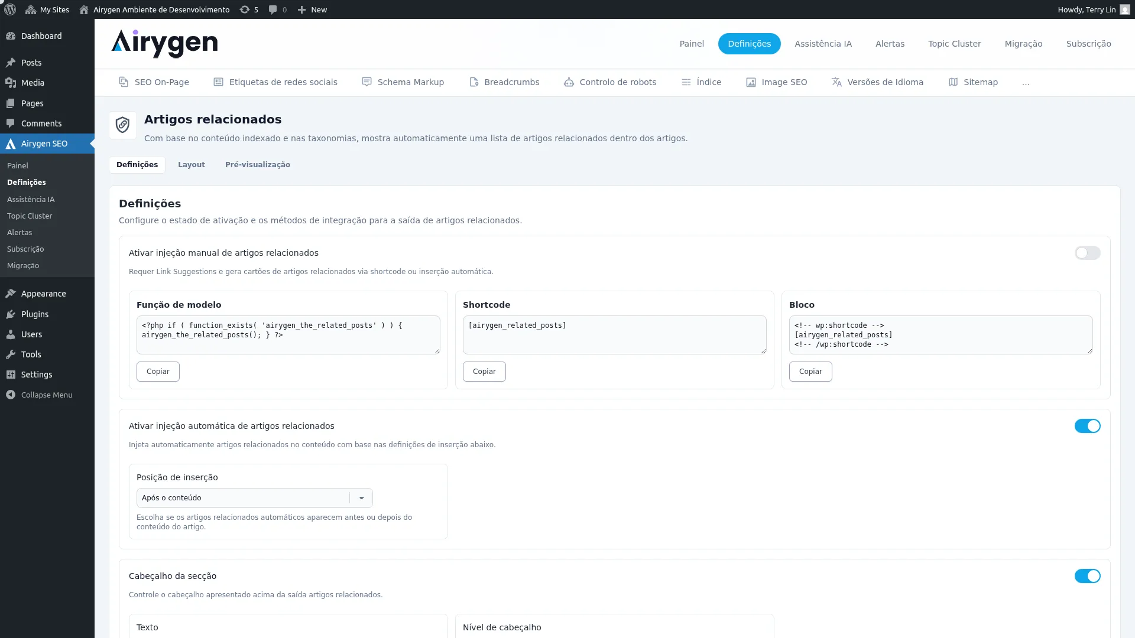Image resolution: width=1135 pixels, height=638 pixels.
Task: Expand the more settings tabs ellipsis
Action: pos(1026,83)
